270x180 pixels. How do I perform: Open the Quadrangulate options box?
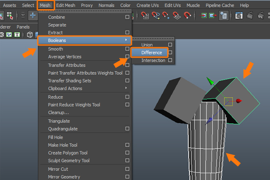click(128, 129)
